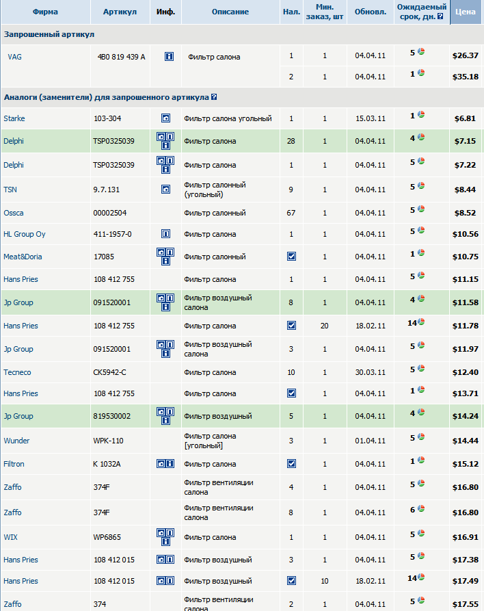
Task: Open the Starke manufacturer link
Action: click(14, 118)
